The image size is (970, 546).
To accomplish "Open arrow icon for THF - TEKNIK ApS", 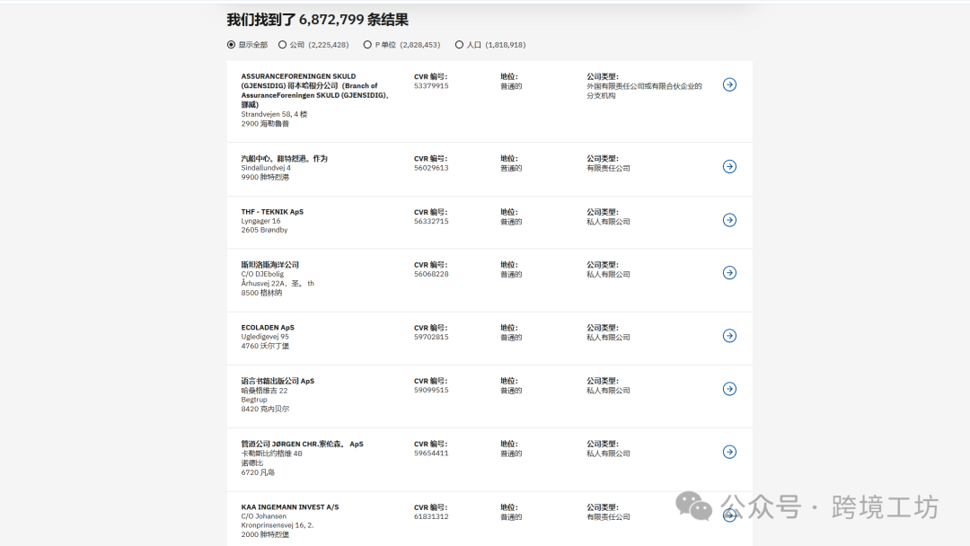I will (729, 221).
